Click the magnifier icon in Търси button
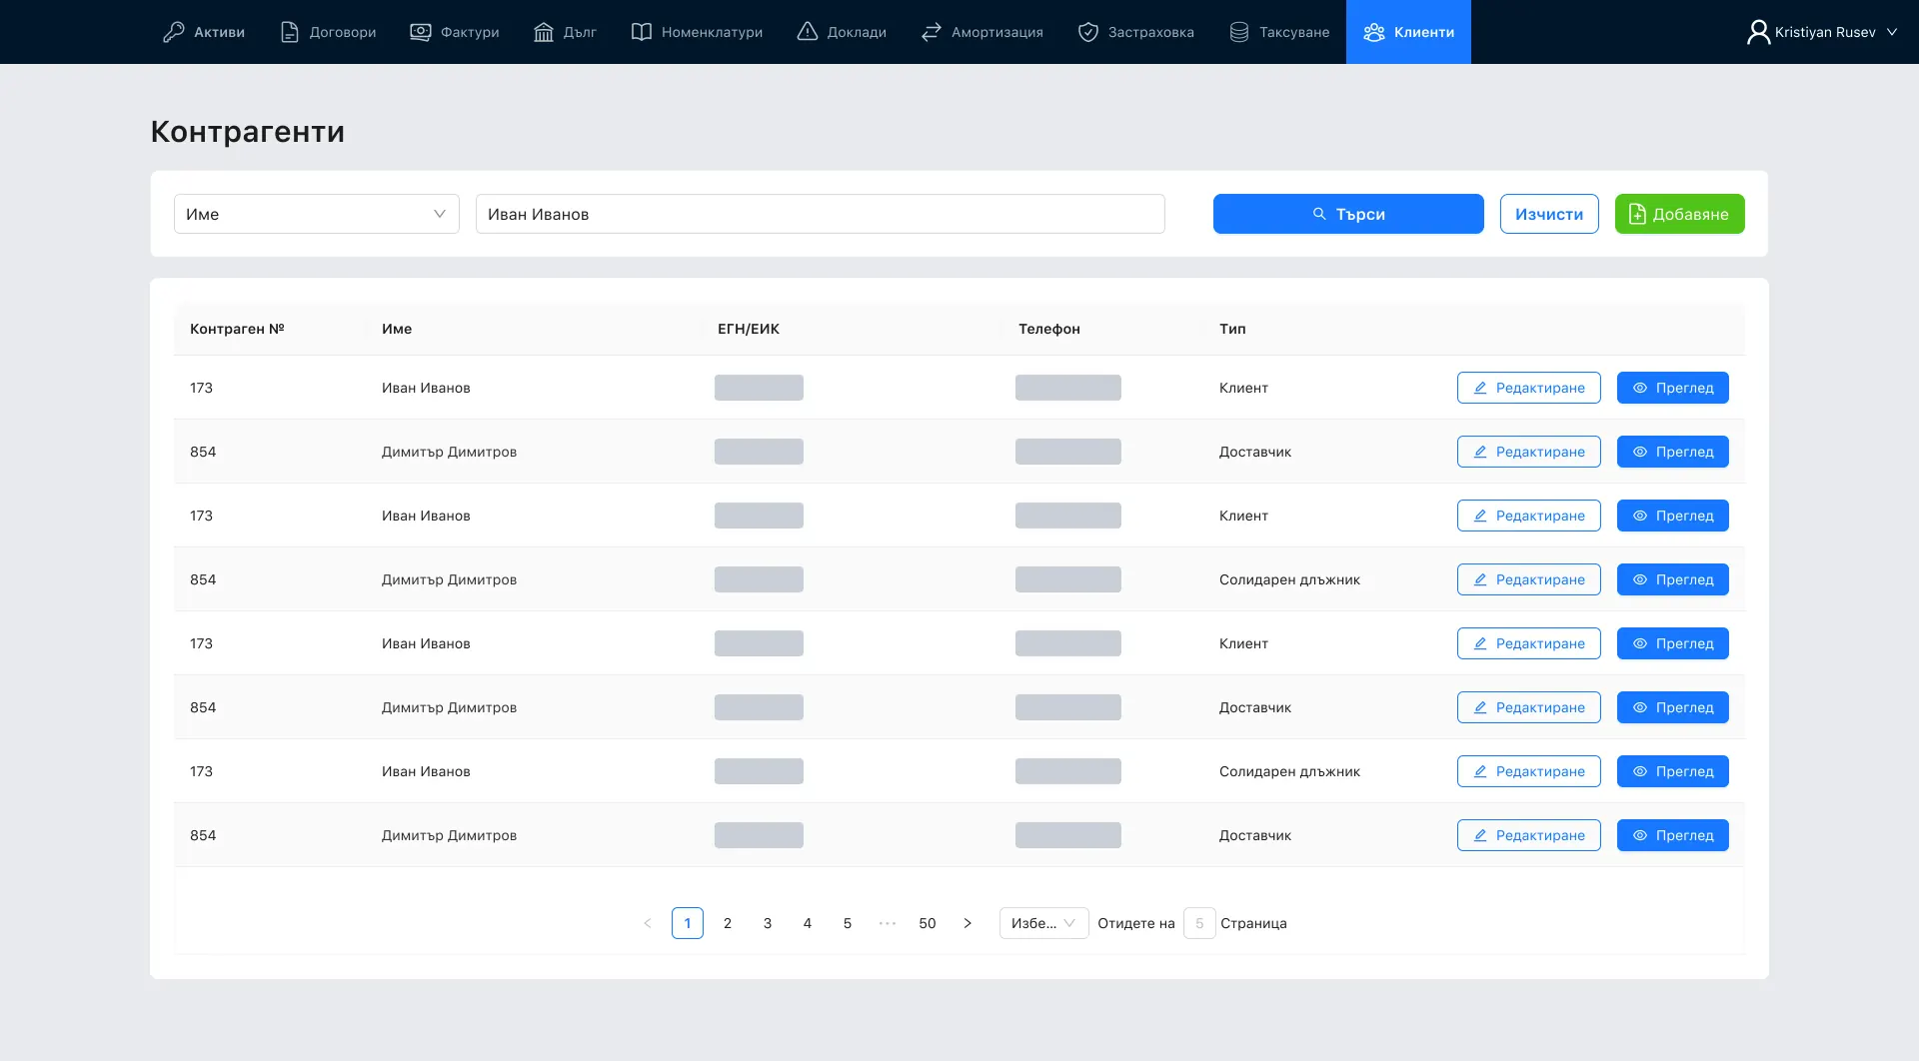The height and width of the screenshot is (1061, 1919). pyautogui.click(x=1319, y=214)
